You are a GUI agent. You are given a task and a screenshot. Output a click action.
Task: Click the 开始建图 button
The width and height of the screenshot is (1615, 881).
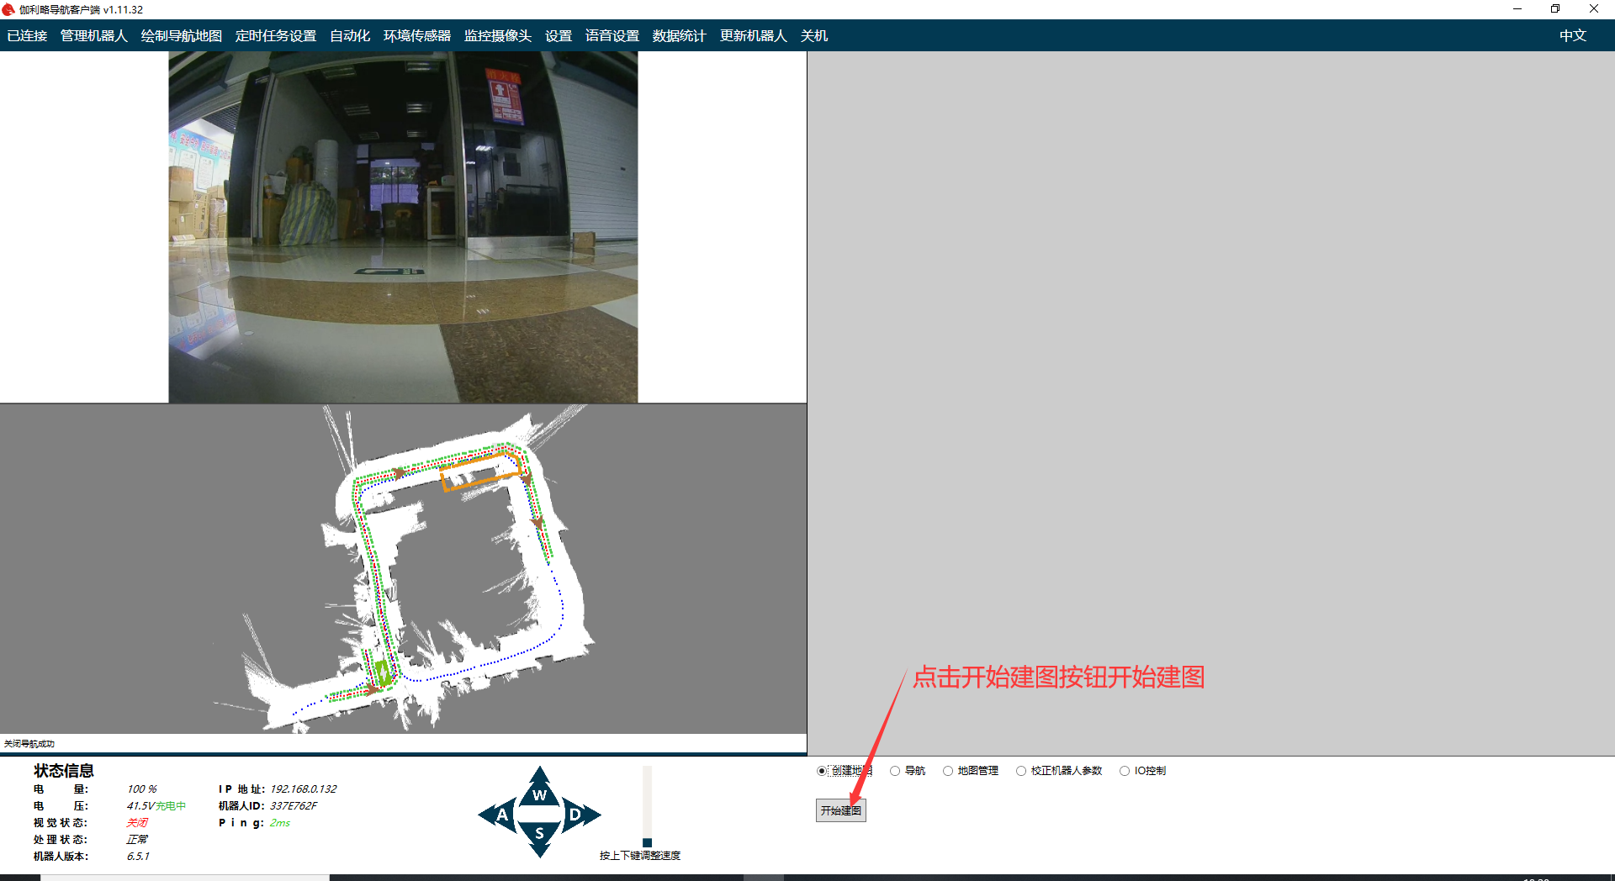840,810
